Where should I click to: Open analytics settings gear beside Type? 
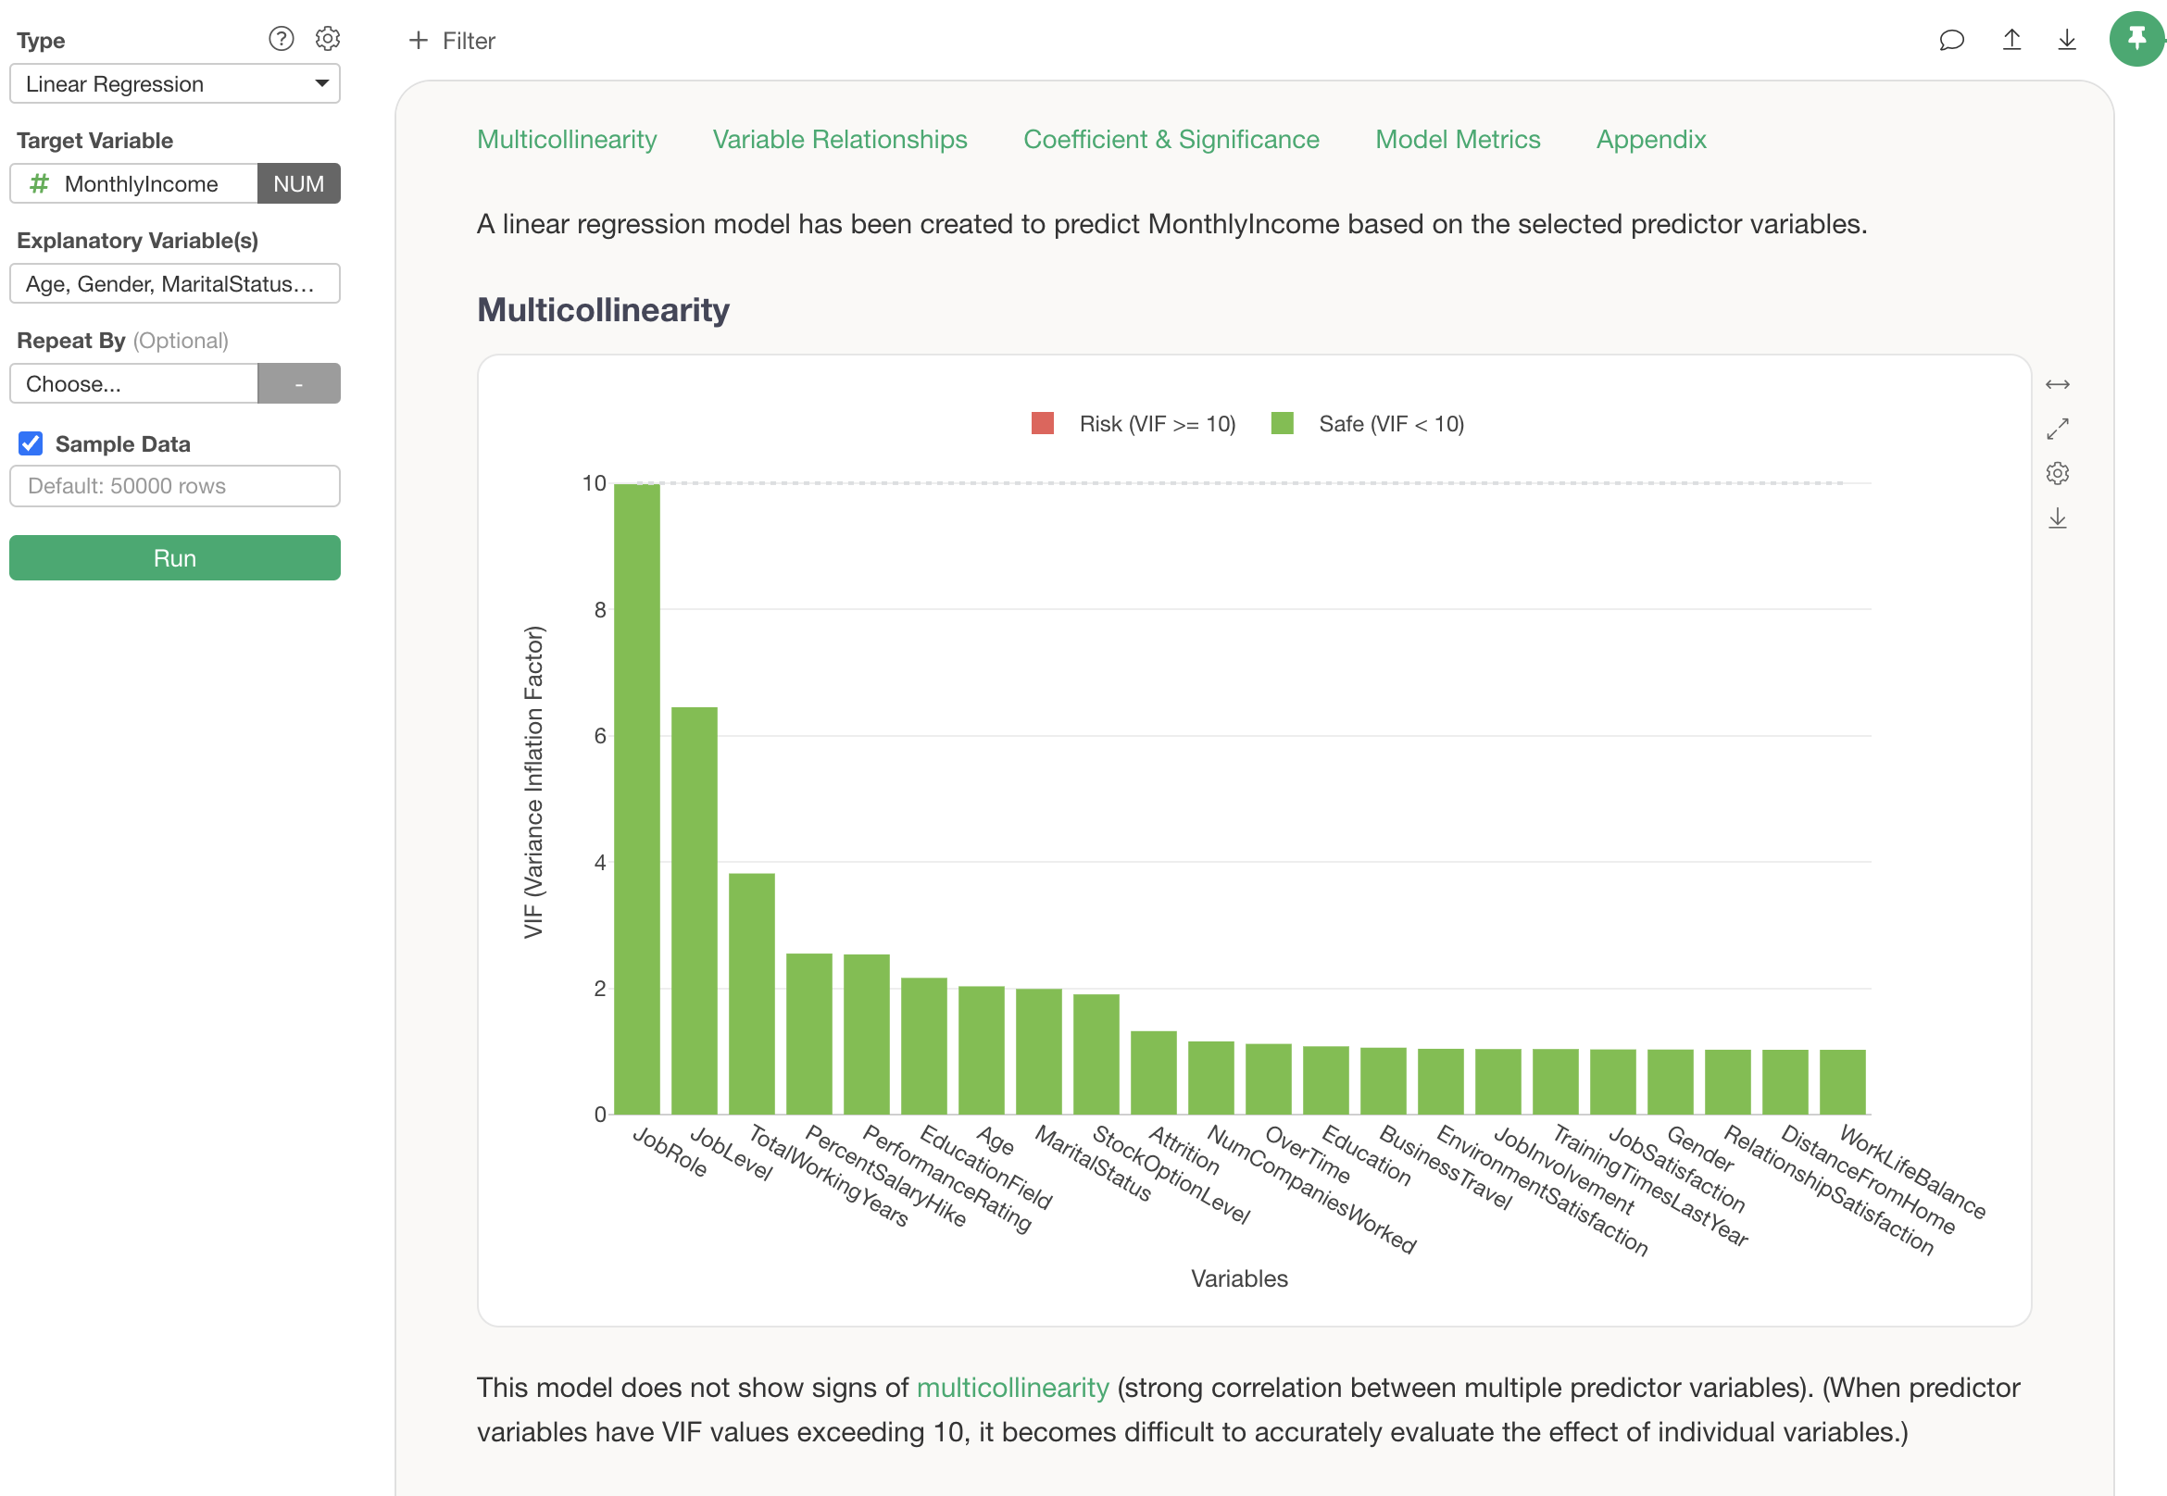click(x=327, y=39)
